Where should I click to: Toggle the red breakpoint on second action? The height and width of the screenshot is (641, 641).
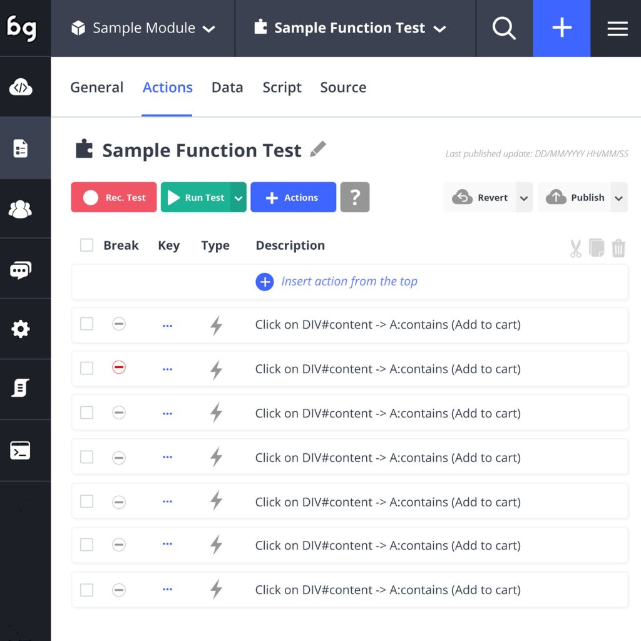[119, 368]
